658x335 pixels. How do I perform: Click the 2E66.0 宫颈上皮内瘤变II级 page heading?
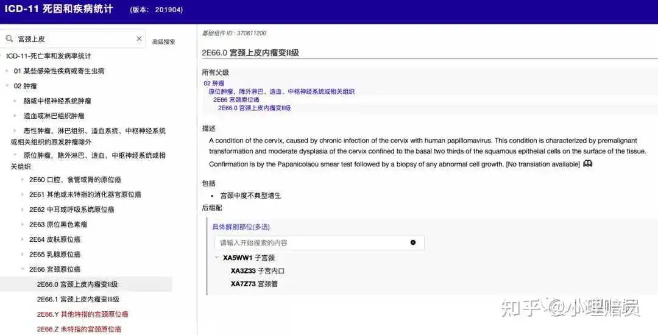[x=250, y=53]
